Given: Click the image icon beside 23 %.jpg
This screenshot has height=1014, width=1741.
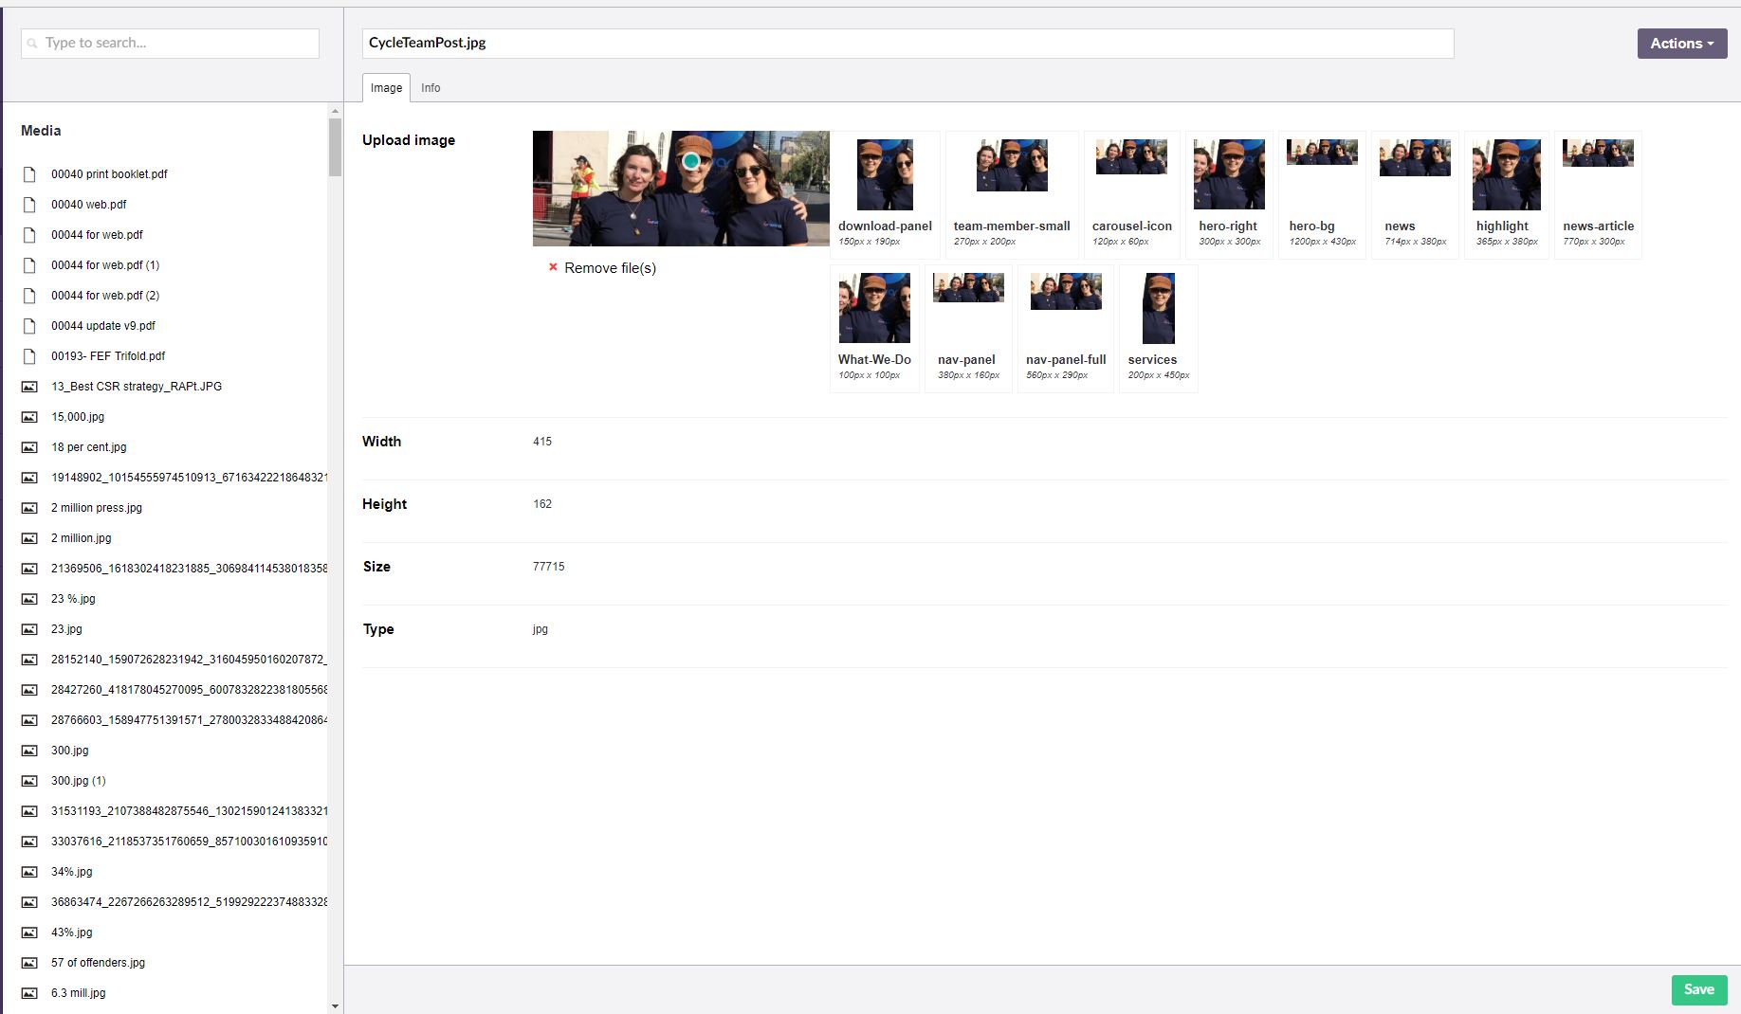Looking at the screenshot, I should pyautogui.click(x=29, y=599).
